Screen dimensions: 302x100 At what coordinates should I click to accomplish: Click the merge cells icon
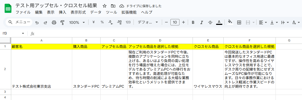coord(248,22)
